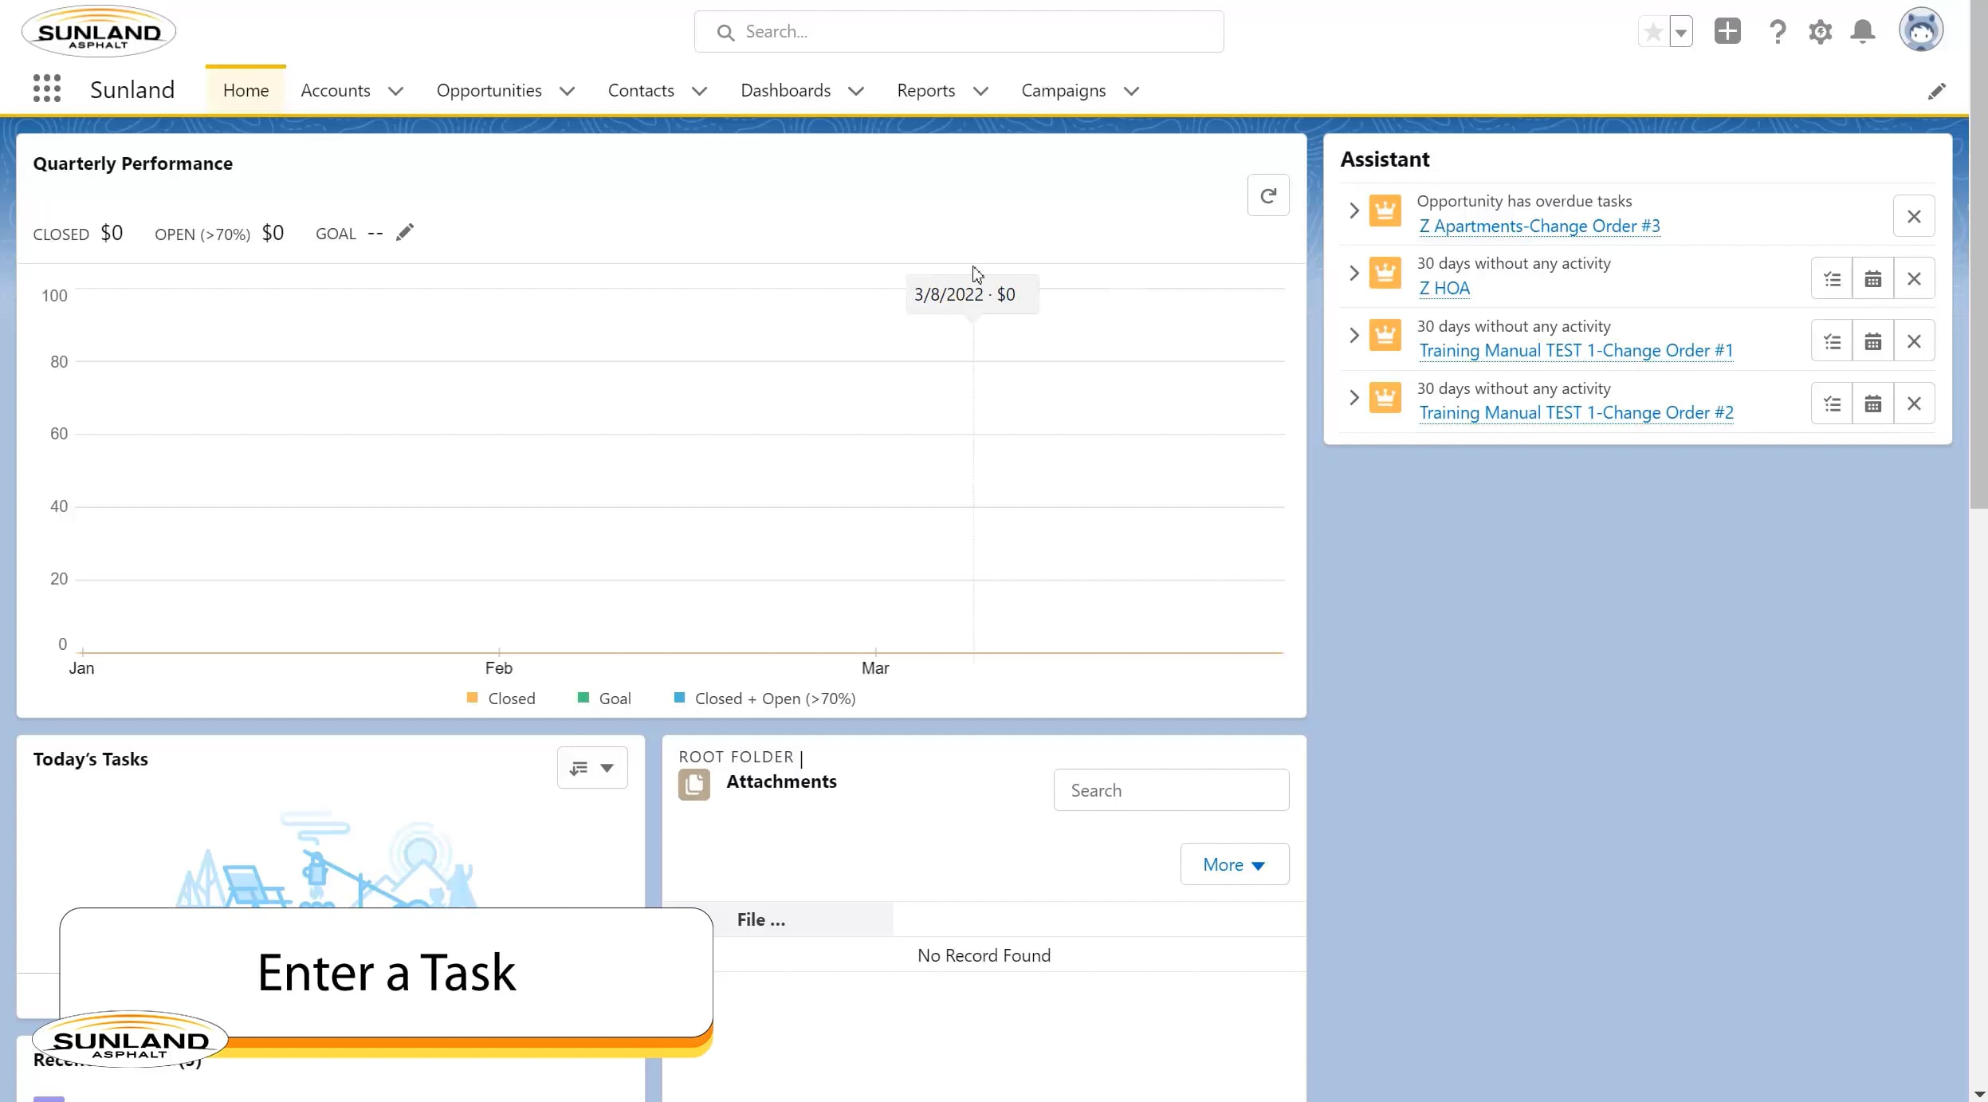Open the Z Apartments-Change Order #3 link

point(1539,226)
